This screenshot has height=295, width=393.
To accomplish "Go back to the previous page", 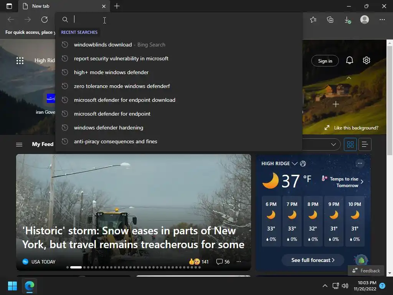I will click(11, 19).
